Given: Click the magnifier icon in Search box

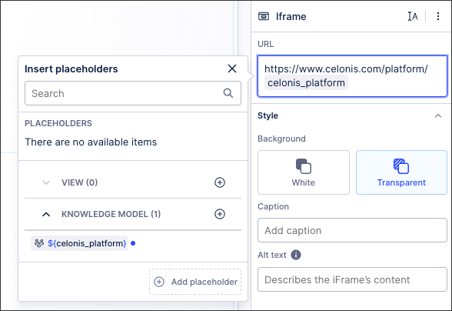Looking at the screenshot, I should [x=228, y=93].
